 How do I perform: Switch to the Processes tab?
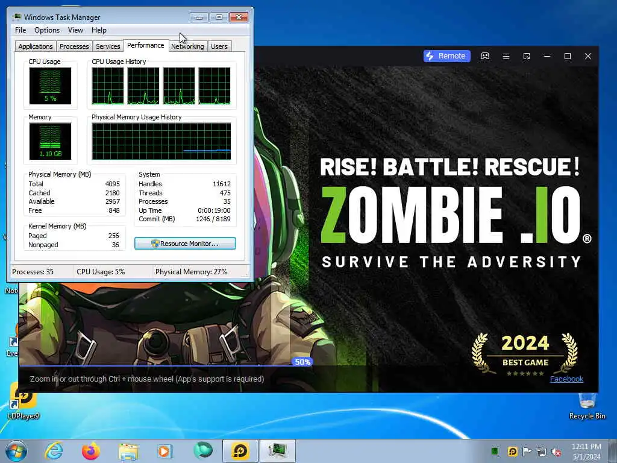click(74, 46)
